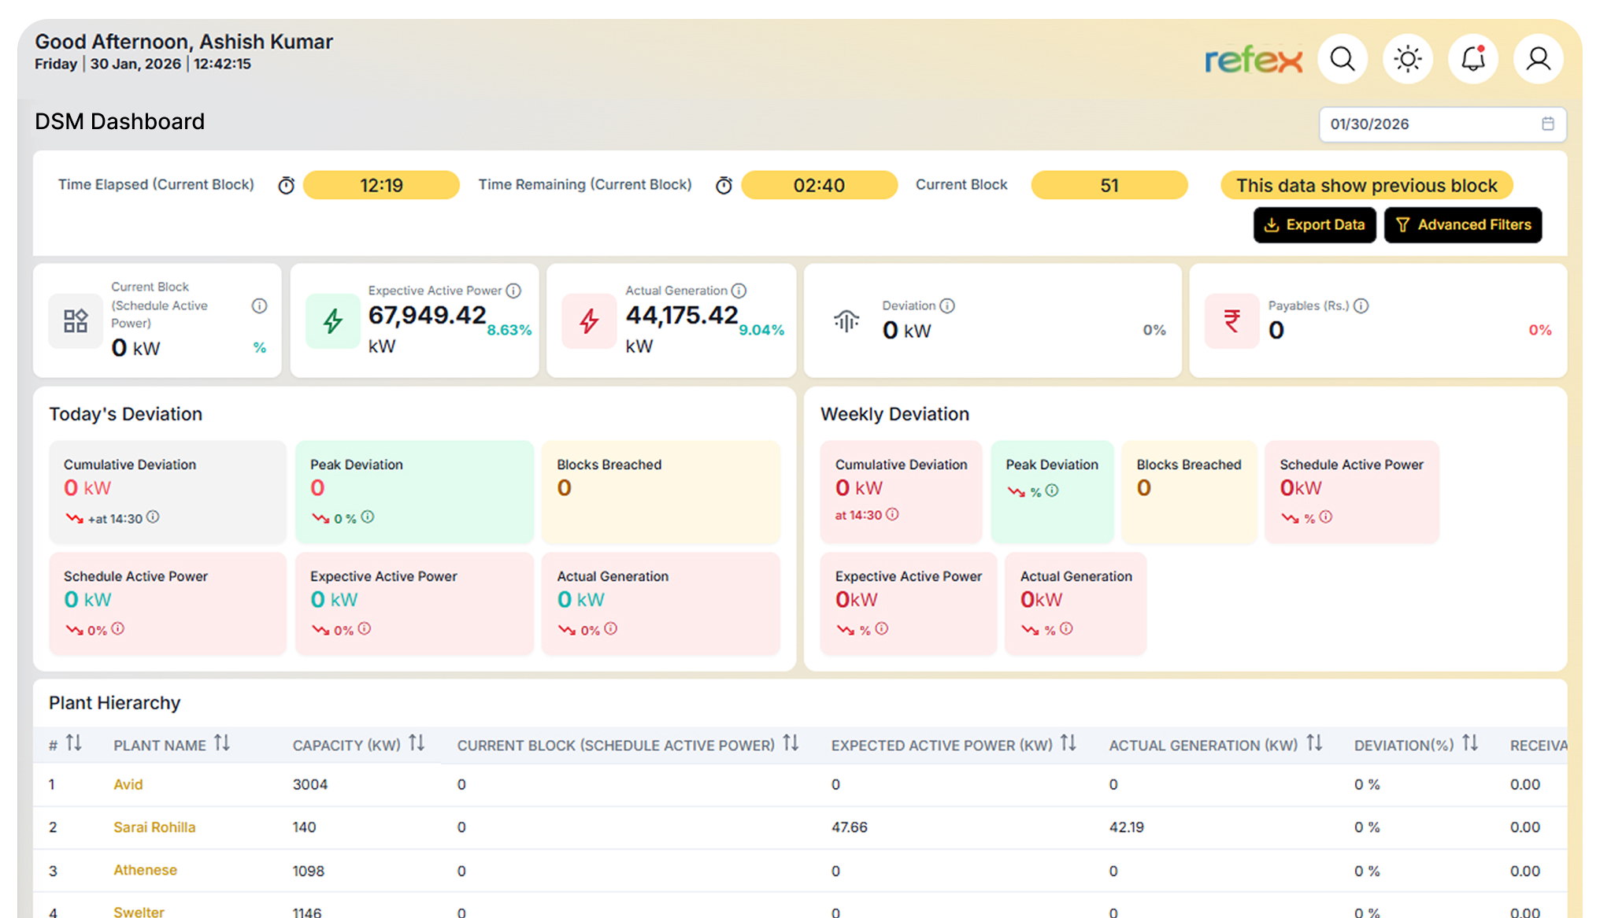Viewport: 1600px width, 918px height.
Task: Click the refex logo
Action: (x=1254, y=59)
